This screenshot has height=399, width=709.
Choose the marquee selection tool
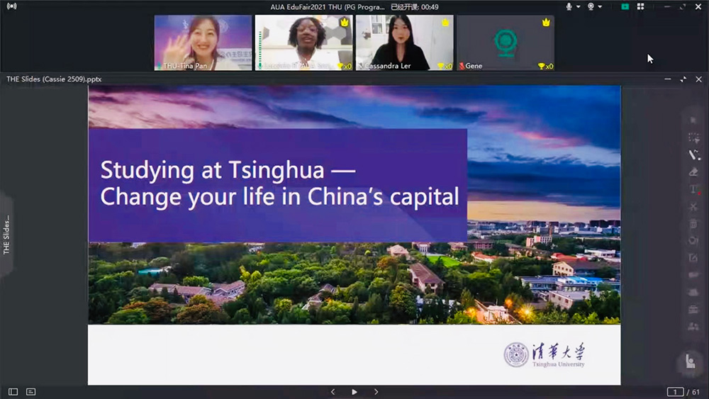point(693,137)
